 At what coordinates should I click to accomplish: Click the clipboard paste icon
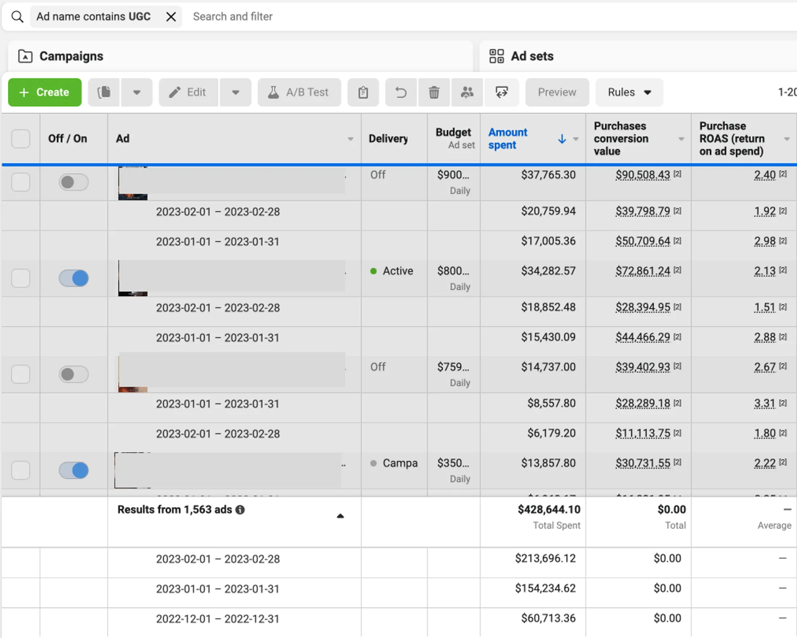(x=363, y=92)
